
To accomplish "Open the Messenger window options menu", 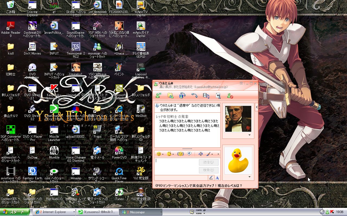I will tap(241, 83).
